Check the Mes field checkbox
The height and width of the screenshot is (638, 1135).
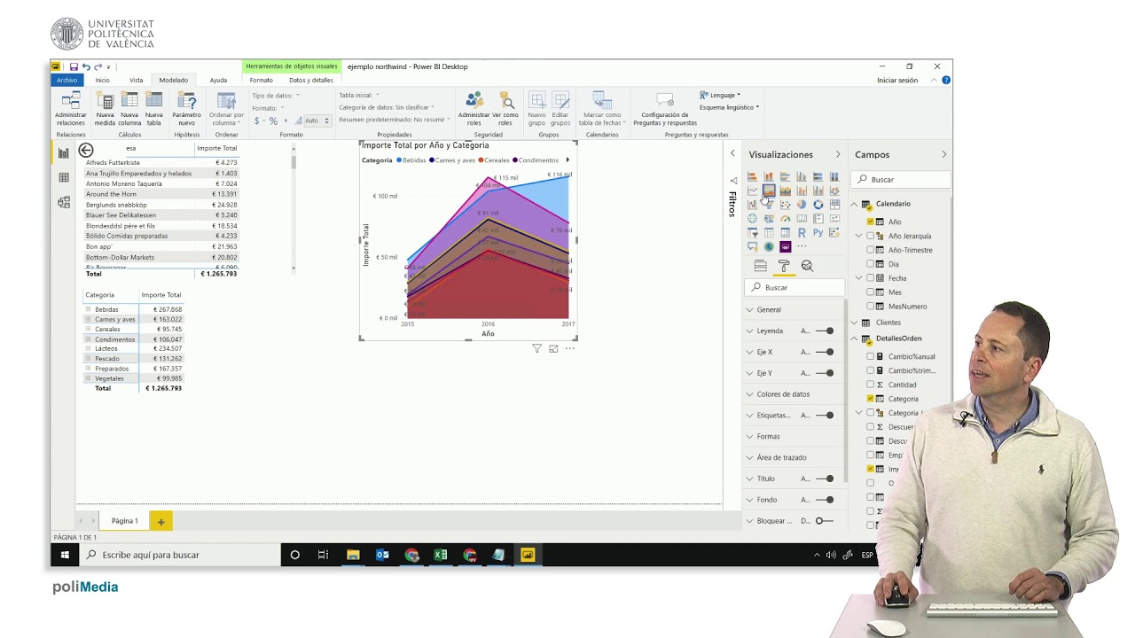coord(870,292)
